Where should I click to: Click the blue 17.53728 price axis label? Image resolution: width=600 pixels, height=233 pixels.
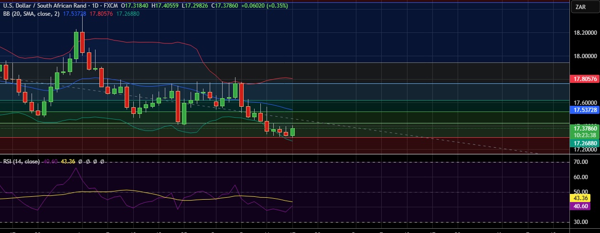pos(584,110)
